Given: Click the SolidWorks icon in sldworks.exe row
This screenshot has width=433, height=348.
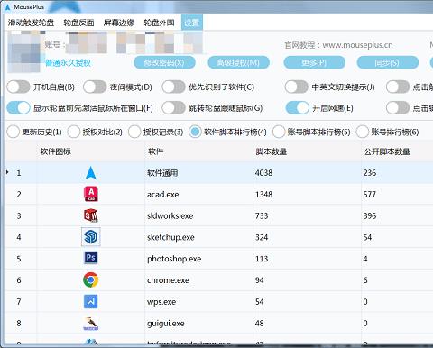Looking at the screenshot, I should 91,215.
